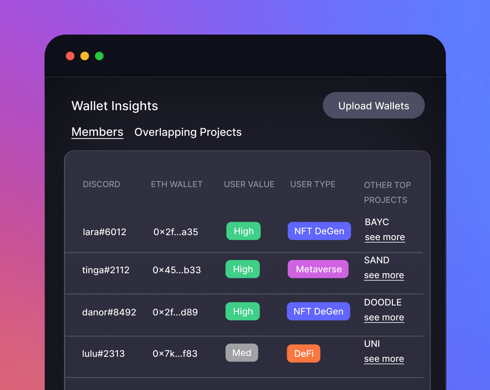This screenshot has width=490, height=390.
Task: Click the red close traffic light
Action: (70, 56)
